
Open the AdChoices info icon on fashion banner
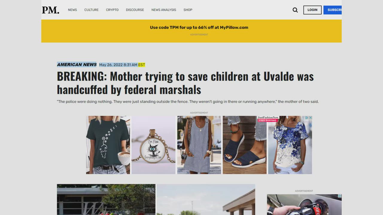click(307, 118)
